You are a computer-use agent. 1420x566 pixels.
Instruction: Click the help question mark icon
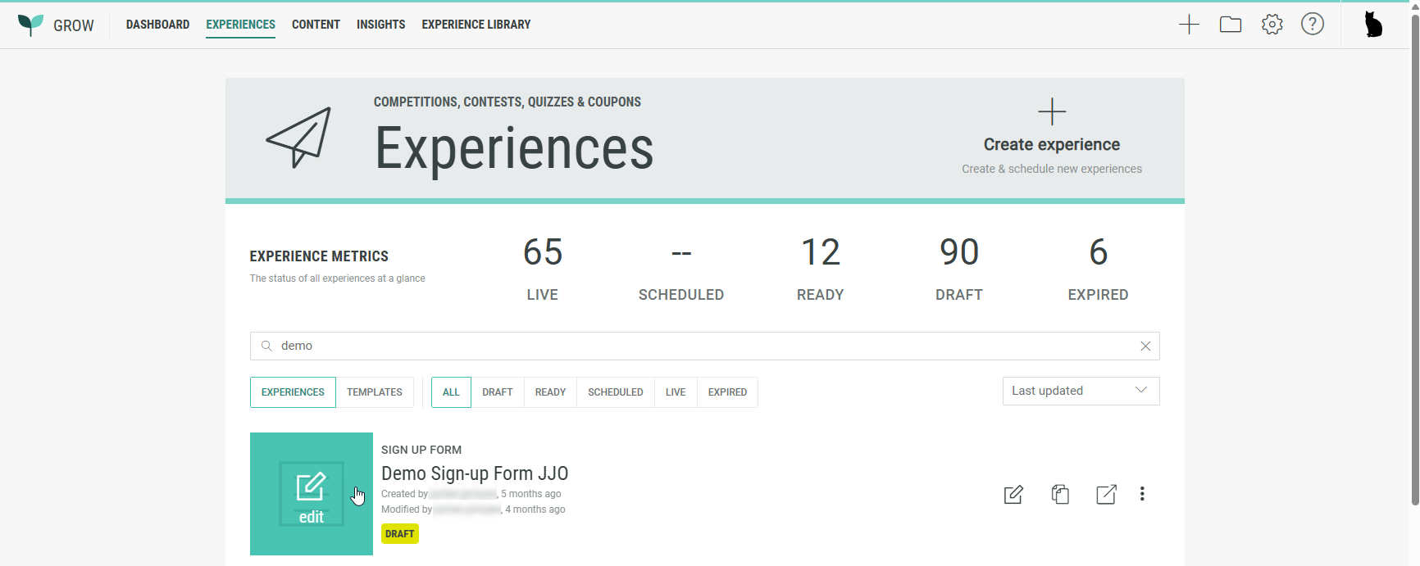pyautogui.click(x=1313, y=25)
